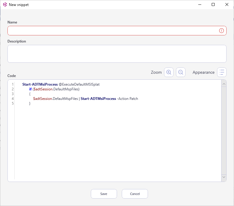Click the app logo in title bar
Viewport: 234px width, 206px height.
5,5
